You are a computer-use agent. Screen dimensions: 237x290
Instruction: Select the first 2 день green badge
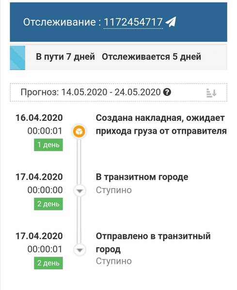(x=48, y=204)
